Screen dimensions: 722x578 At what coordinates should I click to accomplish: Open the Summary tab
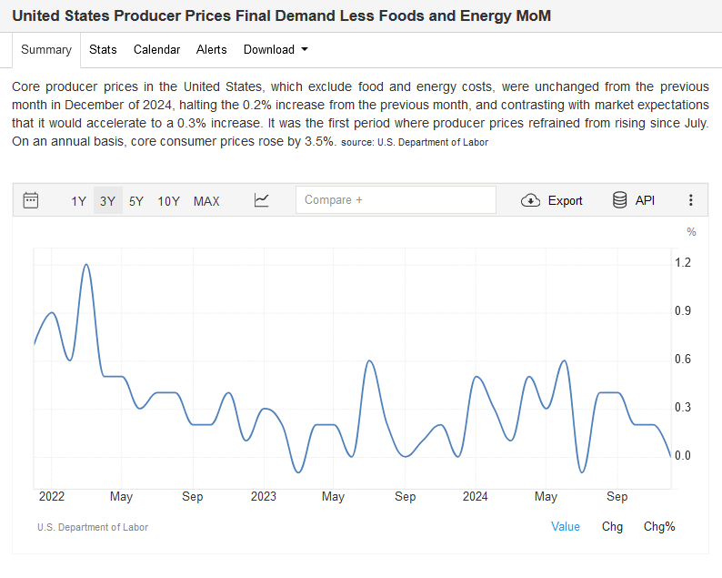46,49
